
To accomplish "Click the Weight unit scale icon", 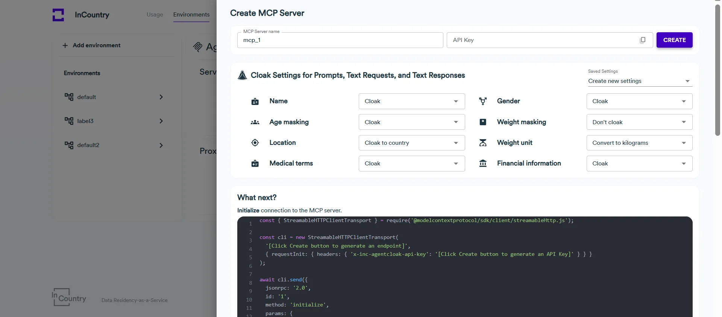I will (x=483, y=143).
